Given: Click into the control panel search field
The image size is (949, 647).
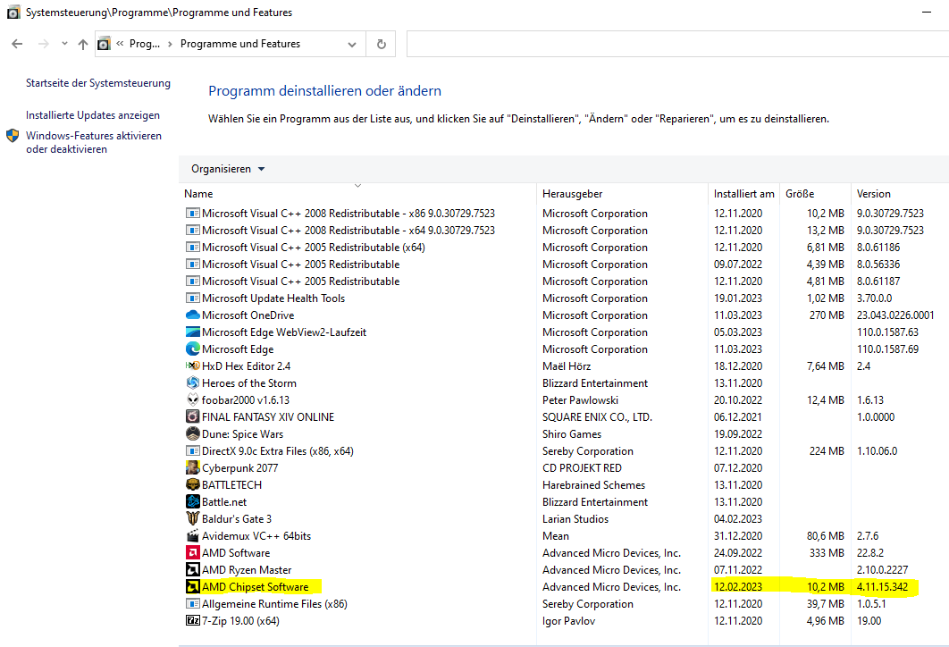Looking at the screenshot, I should 678,44.
